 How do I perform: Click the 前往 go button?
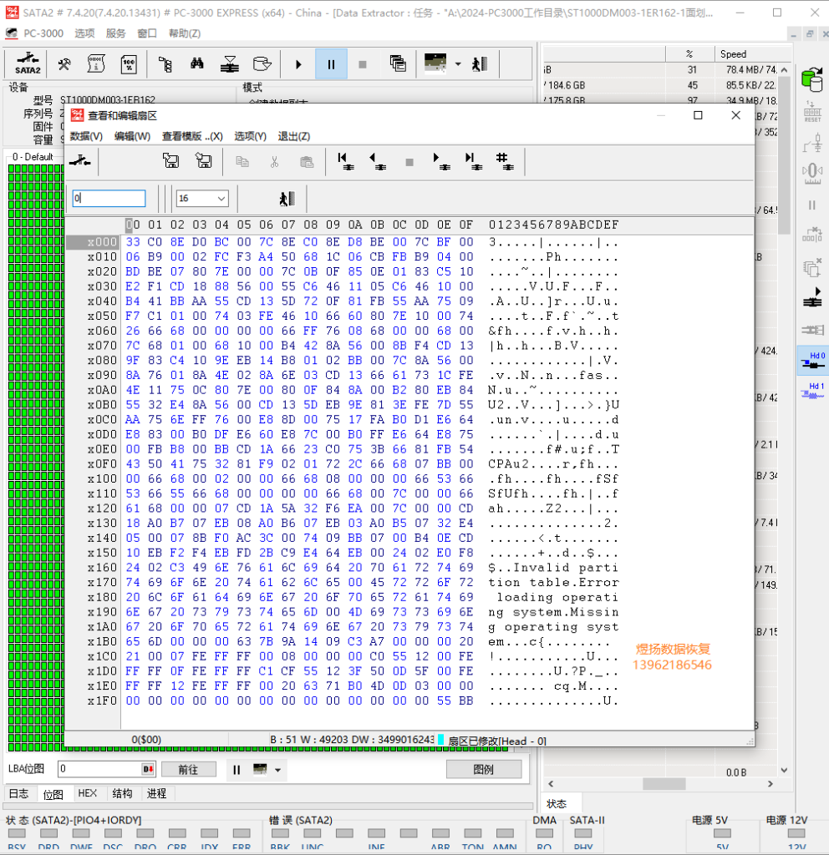[188, 769]
